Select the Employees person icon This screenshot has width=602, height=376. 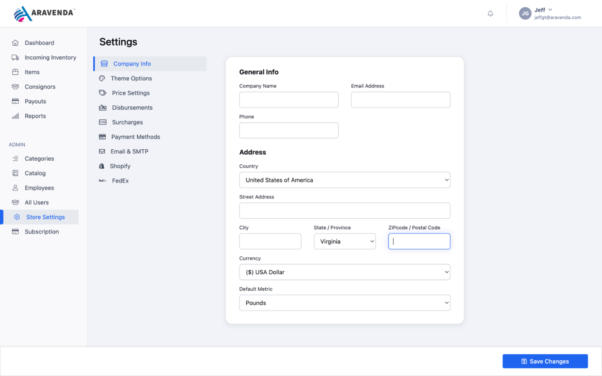(x=14, y=188)
